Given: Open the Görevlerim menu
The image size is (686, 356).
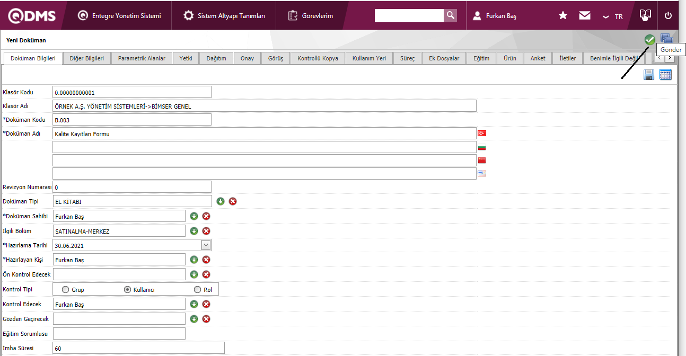Looking at the screenshot, I should (311, 16).
